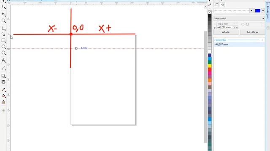This screenshot has height=151, width=270.
Task: Toggle show guidelines icon in docker
Action: [216, 5]
